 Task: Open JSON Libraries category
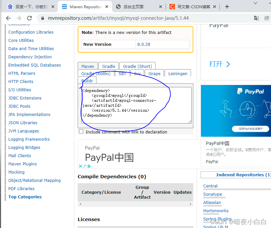coord(23,123)
